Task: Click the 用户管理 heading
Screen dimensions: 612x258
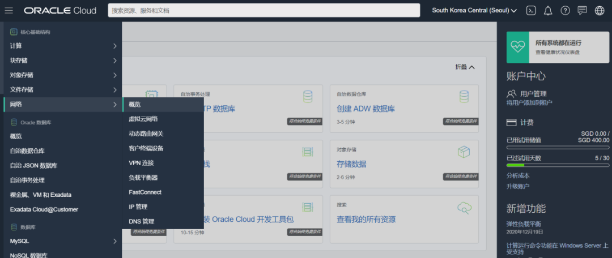Action: point(533,94)
